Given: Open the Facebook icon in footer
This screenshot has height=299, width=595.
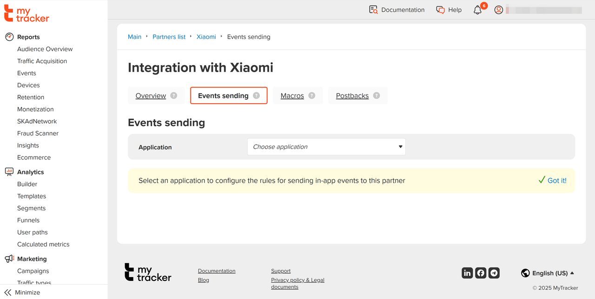Looking at the screenshot, I should click(x=481, y=273).
